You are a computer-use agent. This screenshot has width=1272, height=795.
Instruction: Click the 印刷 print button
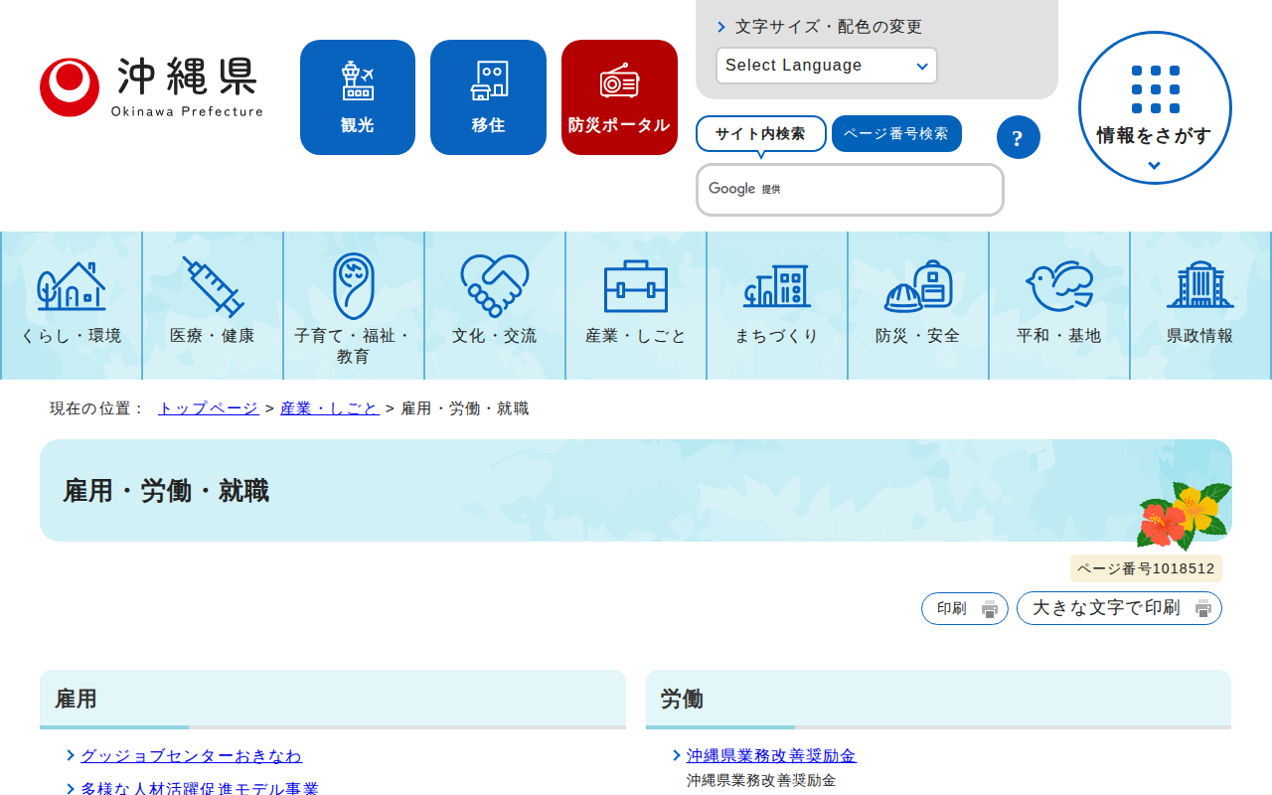[x=964, y=608]
